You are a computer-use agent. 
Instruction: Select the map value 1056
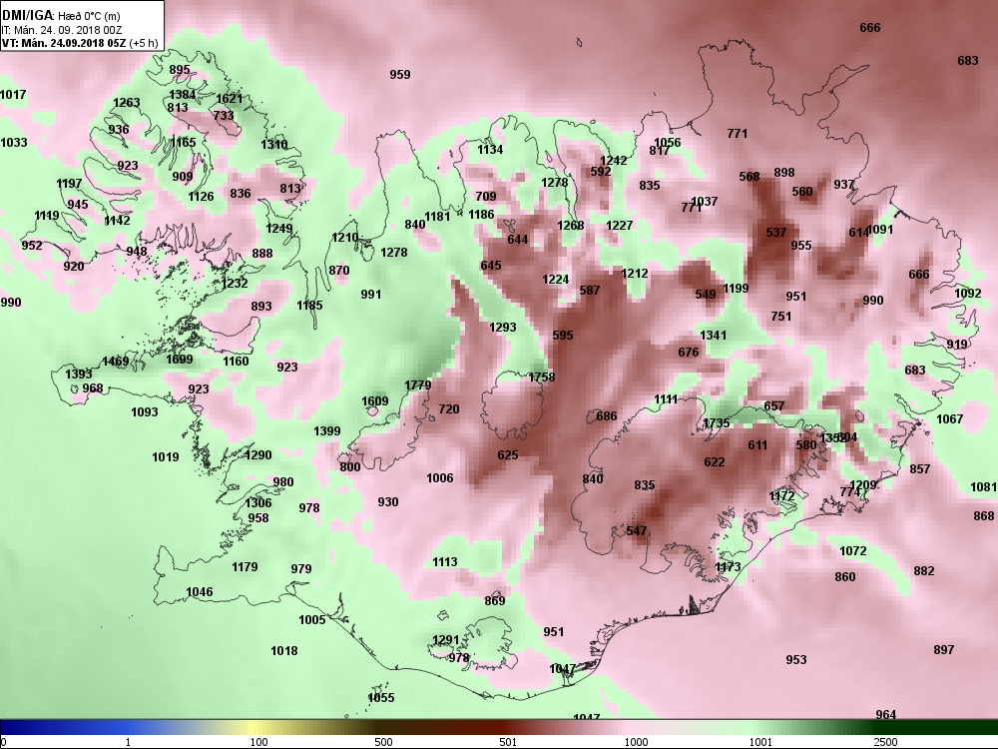coord(667,143)
